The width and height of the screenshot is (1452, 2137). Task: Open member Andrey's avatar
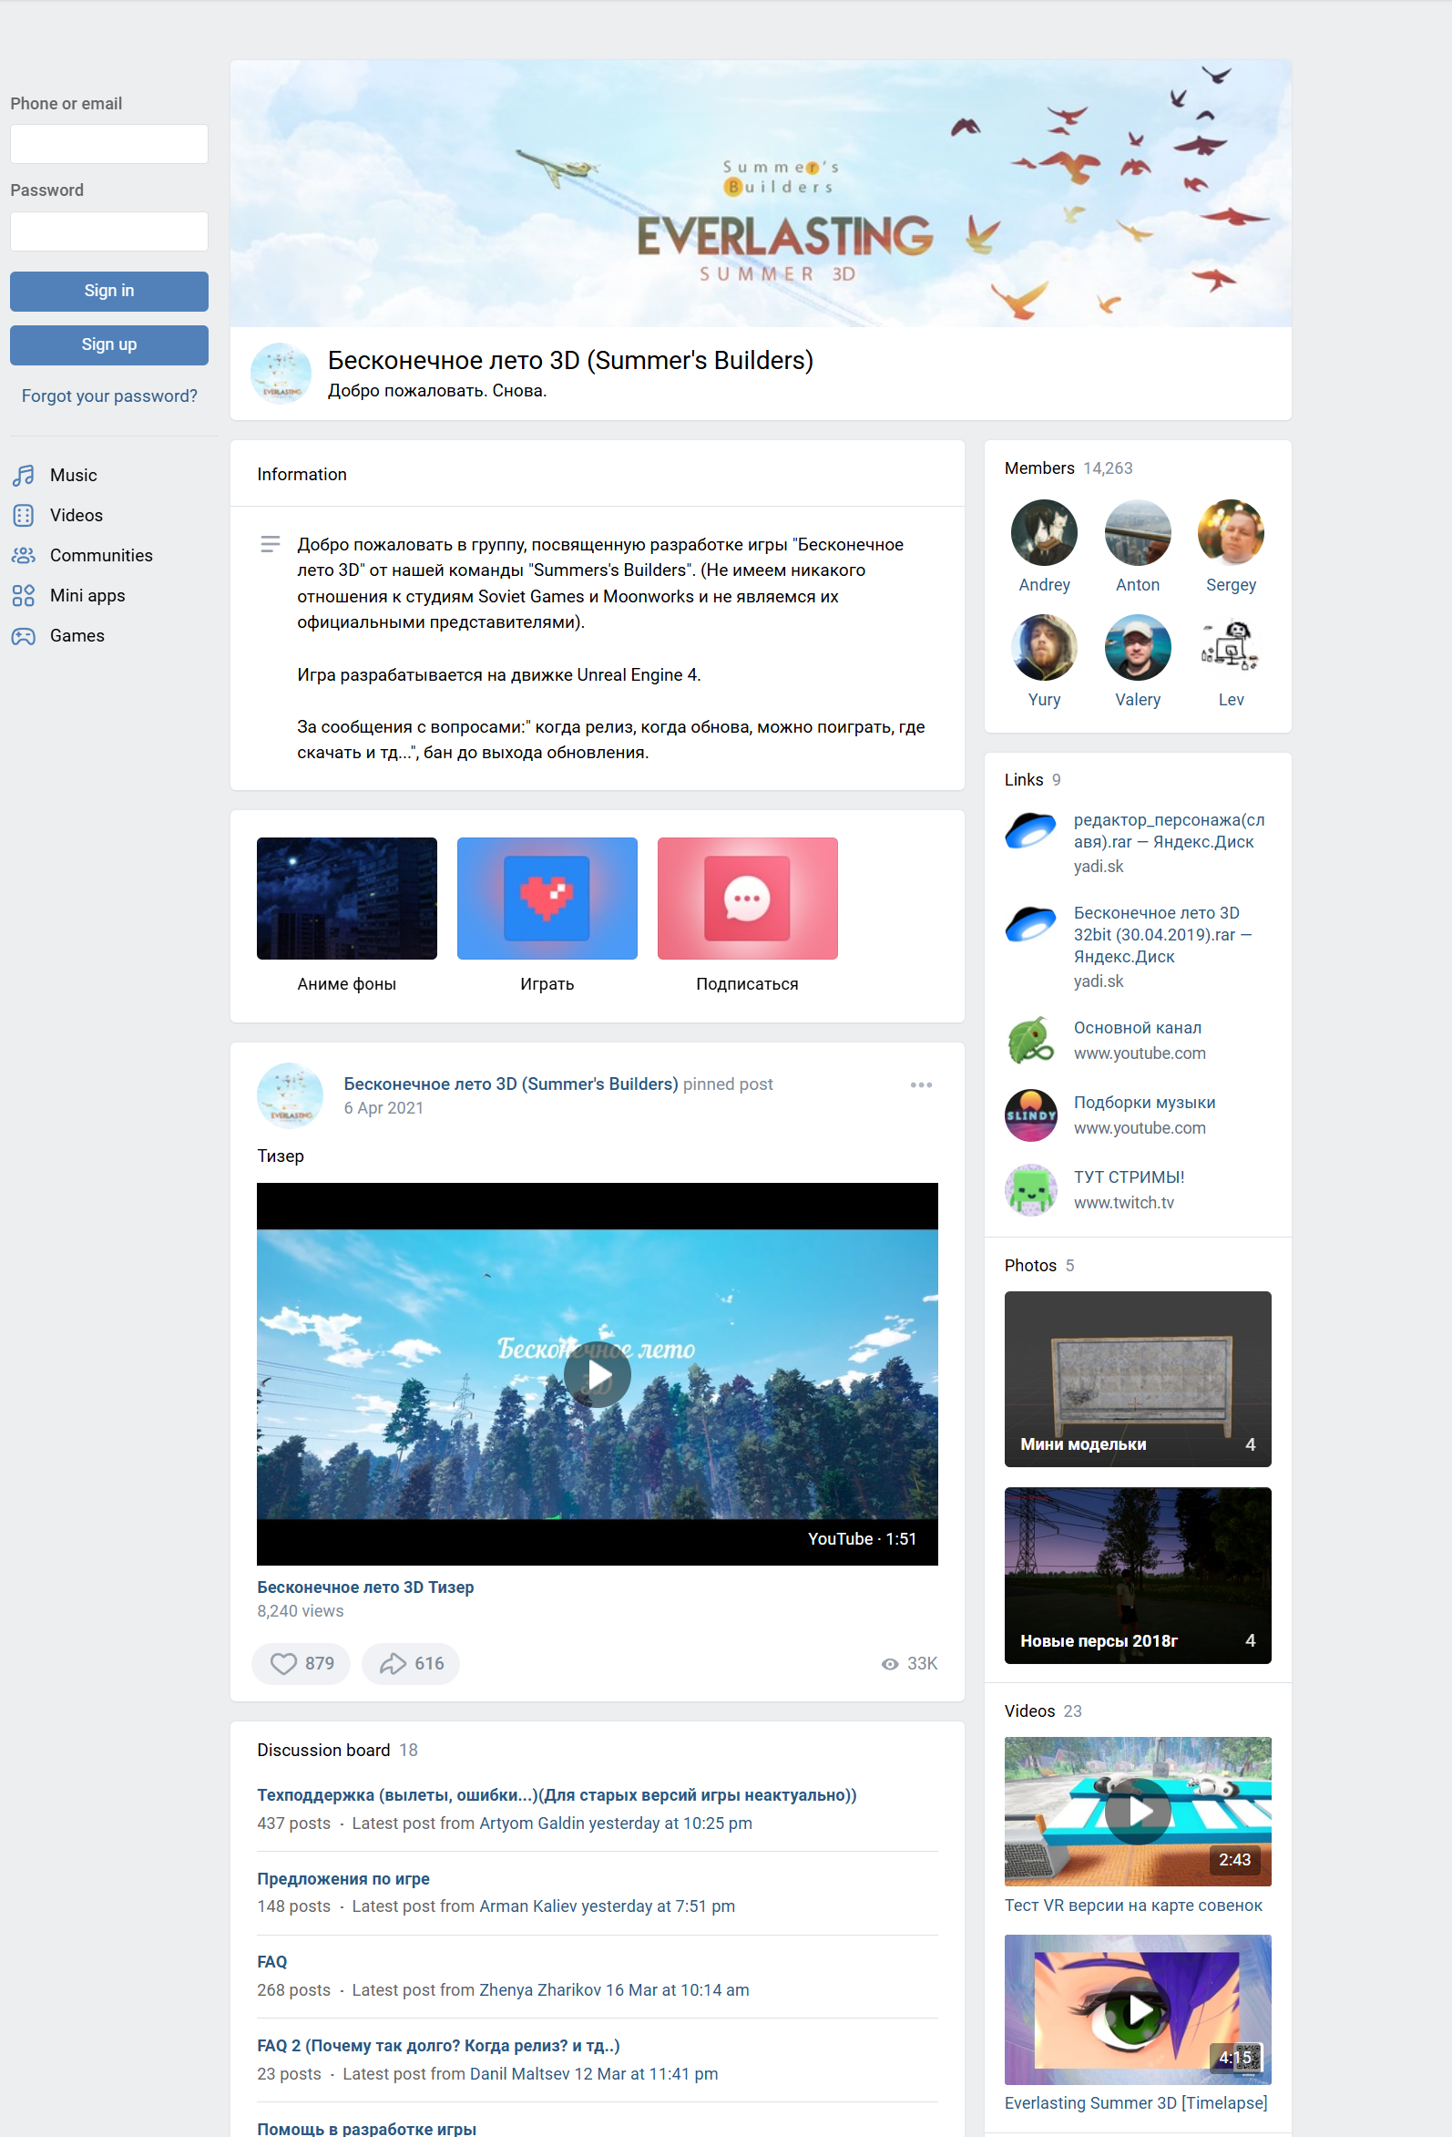(1044, 532)
